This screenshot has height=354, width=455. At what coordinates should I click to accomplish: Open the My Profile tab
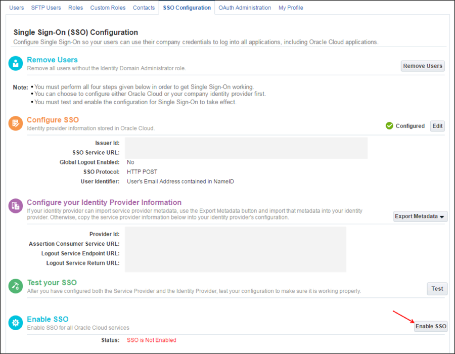pos(291,8)
